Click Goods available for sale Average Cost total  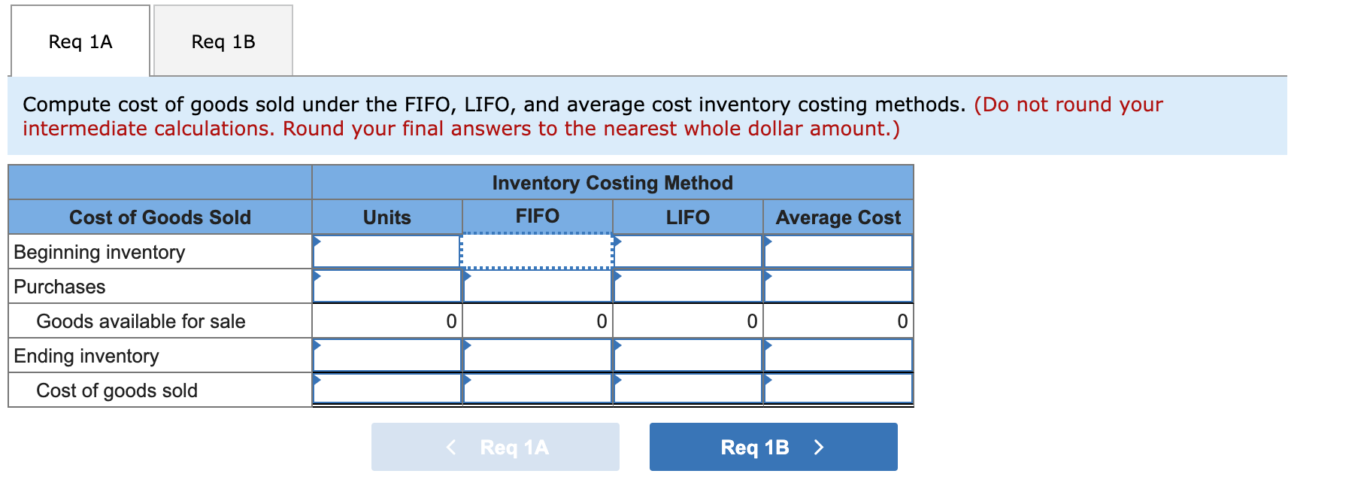point(838,320)
